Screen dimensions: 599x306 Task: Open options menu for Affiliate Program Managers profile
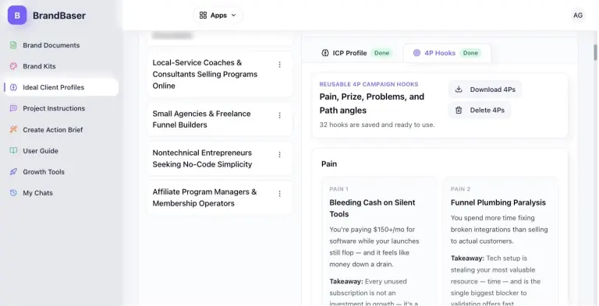coord(280,194)
